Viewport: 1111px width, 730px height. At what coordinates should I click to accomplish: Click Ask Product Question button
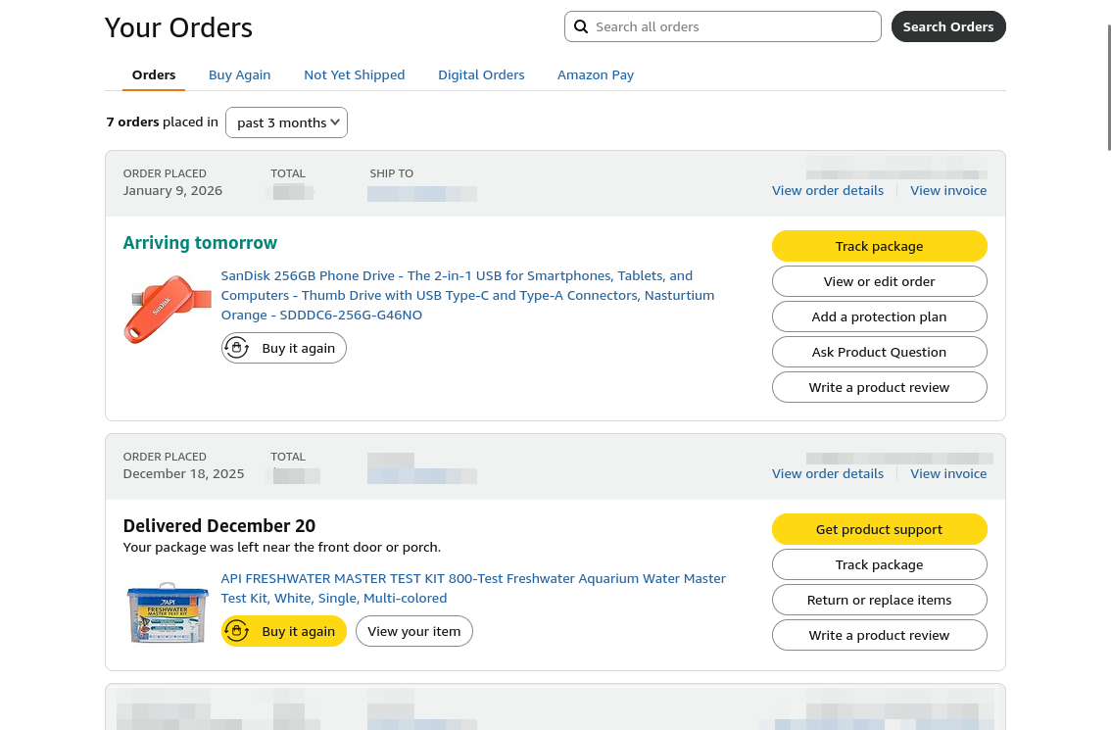879,352
